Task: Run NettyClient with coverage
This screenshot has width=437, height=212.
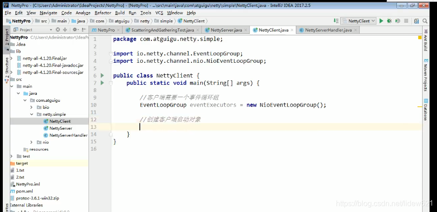Action: pos(398,21)
